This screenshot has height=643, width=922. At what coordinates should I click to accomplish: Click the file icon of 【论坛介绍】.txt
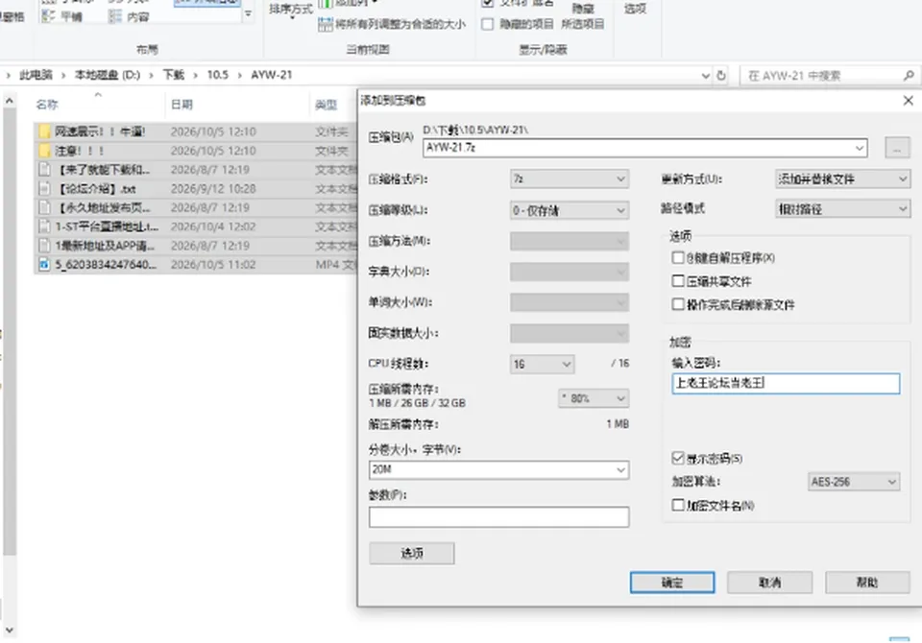point(45,189)
